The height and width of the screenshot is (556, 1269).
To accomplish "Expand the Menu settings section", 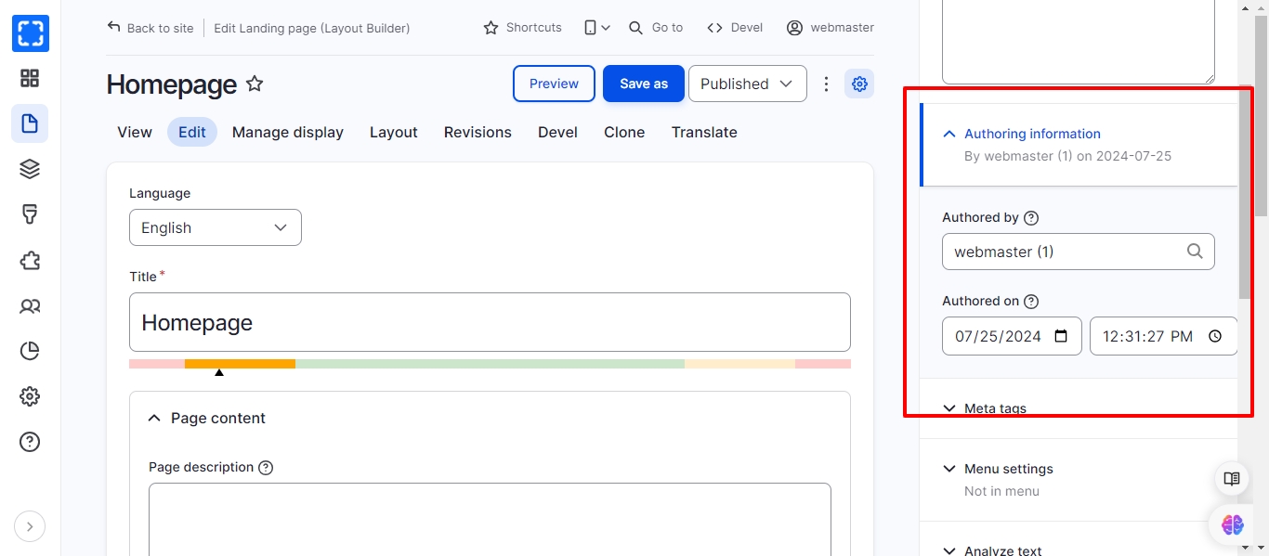I will pyautogui.click(x=1008, y=469).
